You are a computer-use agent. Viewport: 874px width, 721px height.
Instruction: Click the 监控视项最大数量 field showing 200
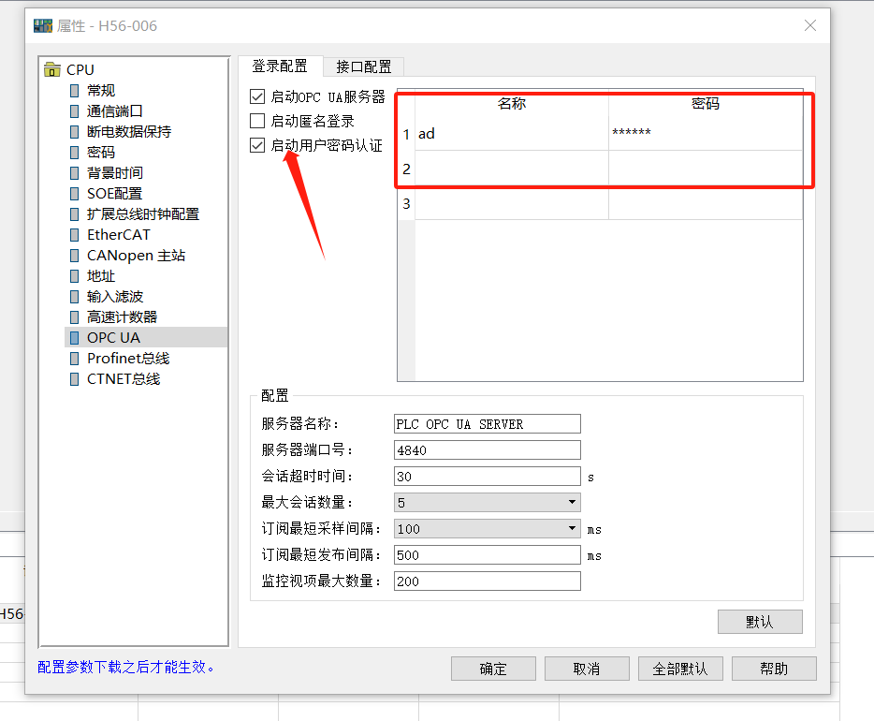tap(488, 581)
